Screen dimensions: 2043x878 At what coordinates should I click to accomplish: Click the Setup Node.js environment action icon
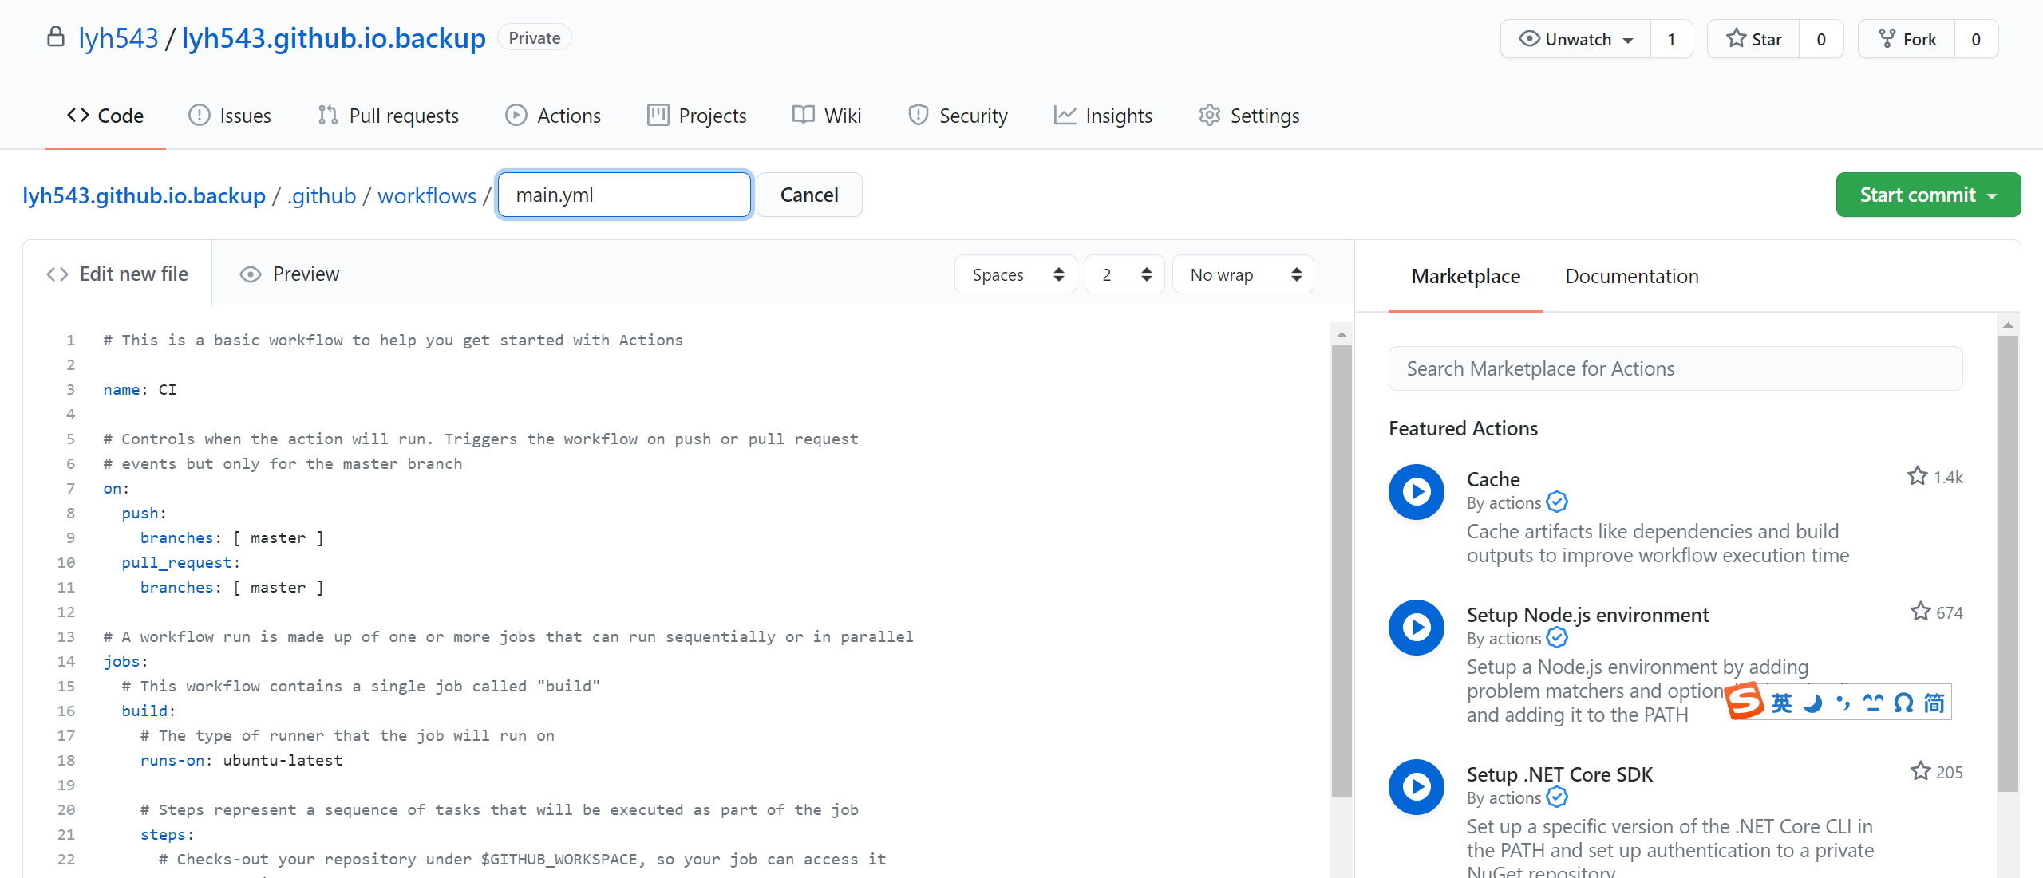click(x=1417, y=628)
